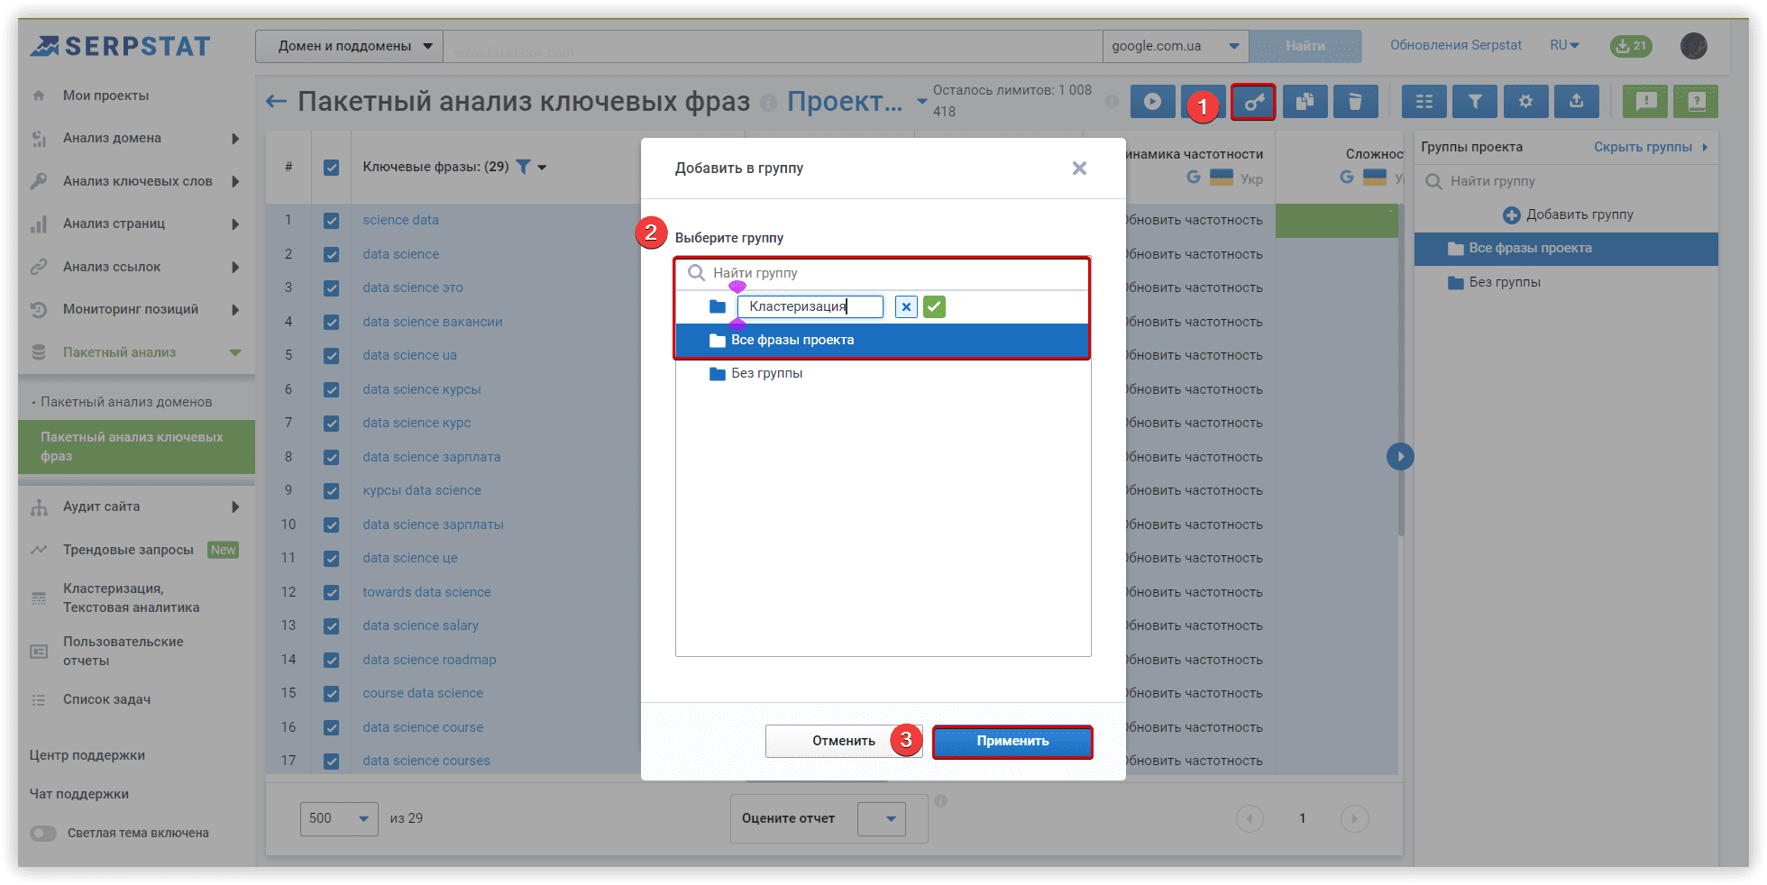The height and width of the screenshot is (885, 1767).
Task: Select 'Пакетный анализ доменов' menu item
Action: pos(126,402)
